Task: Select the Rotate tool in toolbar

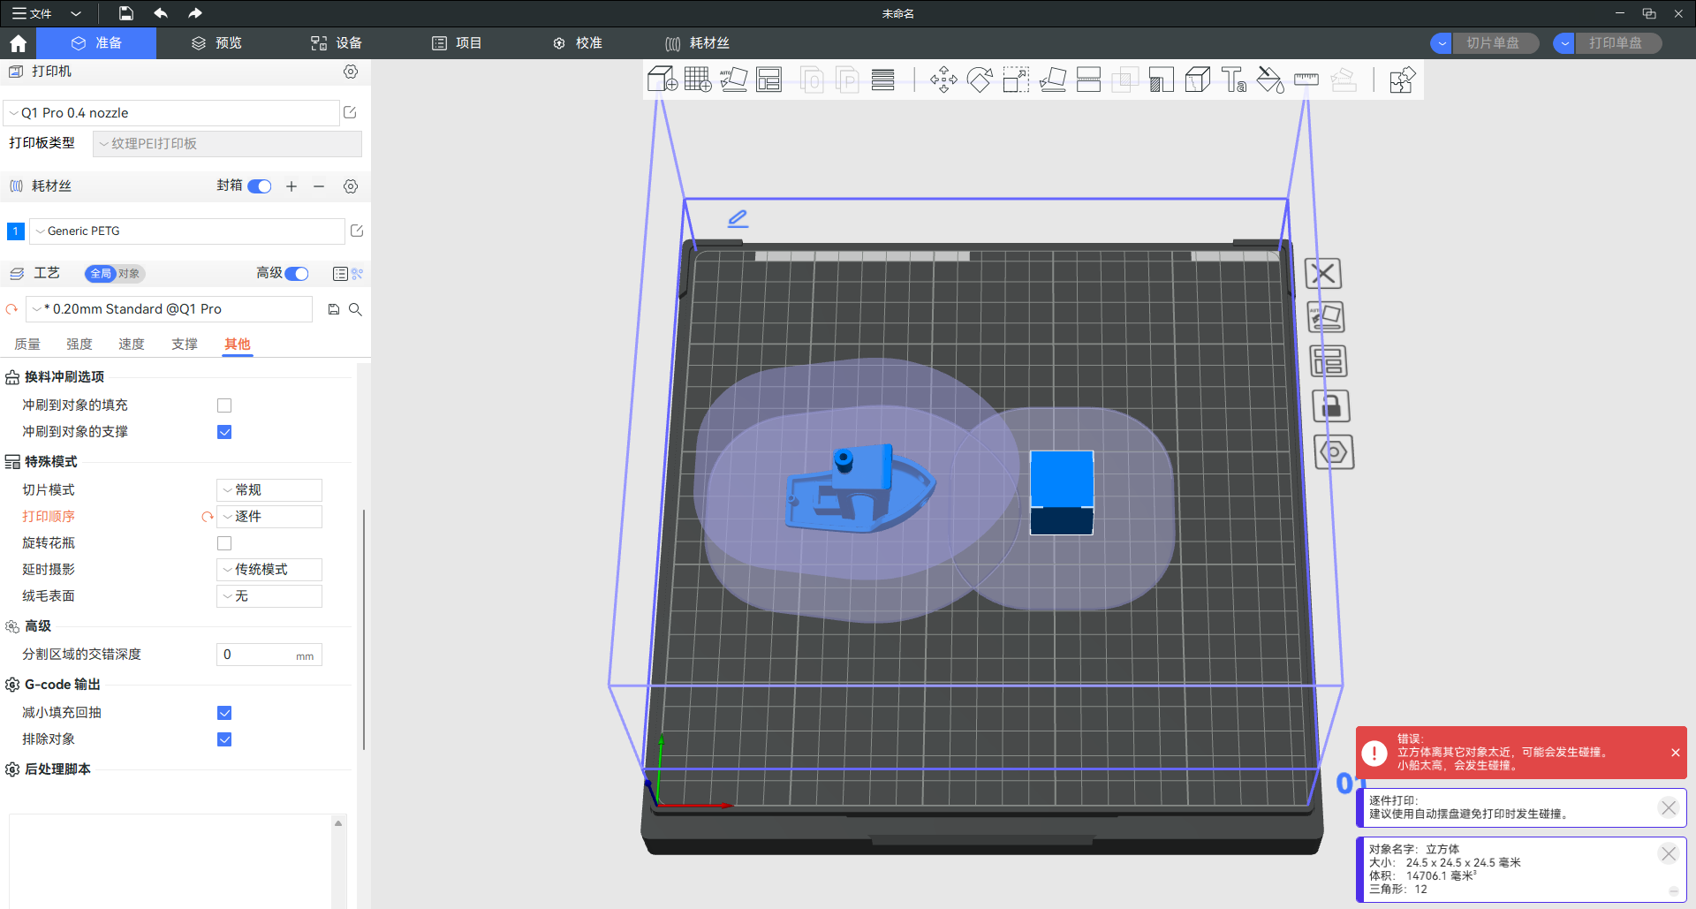Action: pyautogui.click(x=980, y=80)
